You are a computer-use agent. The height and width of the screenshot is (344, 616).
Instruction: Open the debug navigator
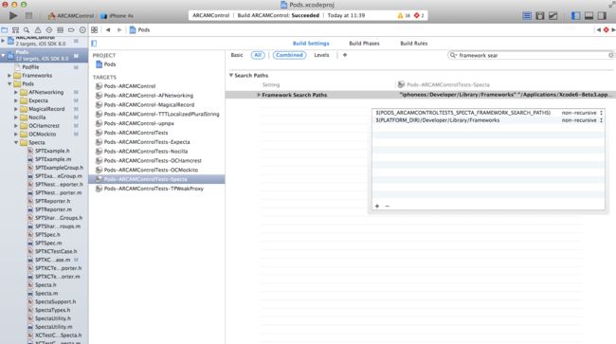pos(60,29)
